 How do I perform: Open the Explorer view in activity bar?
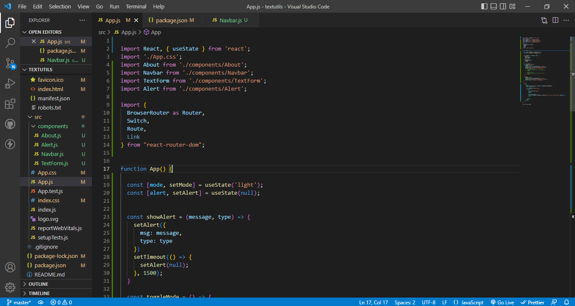[10, 22]
